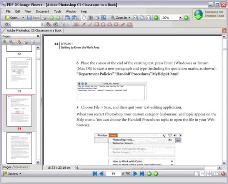Image resolution: width=228 pixels, height=184 pixels.
Task: Rotate page counterclockwise
Action: tap(74, 18)
